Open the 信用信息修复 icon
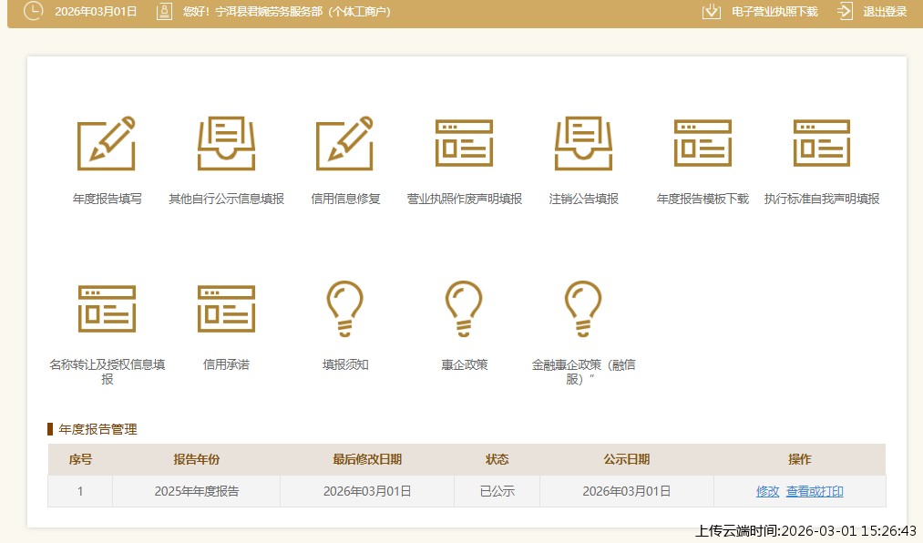This screenshot has height=543, width=923. (345, 144)
